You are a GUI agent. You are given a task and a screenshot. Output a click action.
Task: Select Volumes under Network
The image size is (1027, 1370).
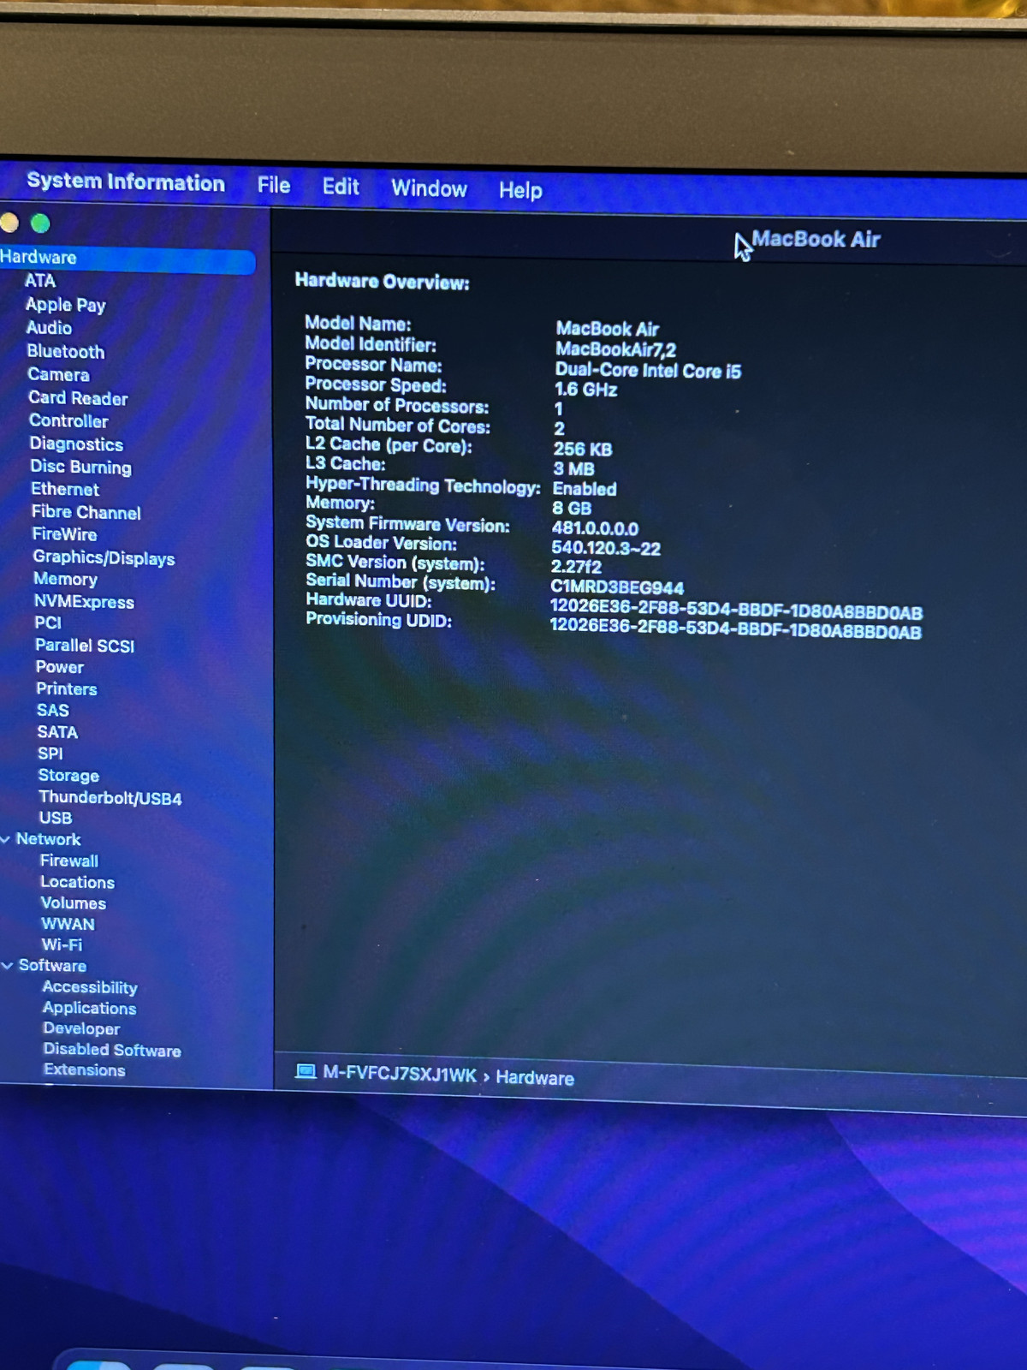click(x=74, y=903)
